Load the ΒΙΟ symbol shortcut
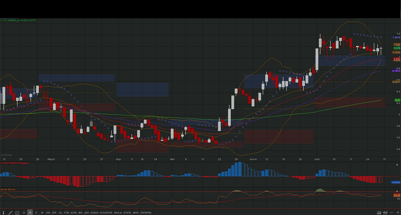The width and height of the screenshot is (401, 215). pos(80,213)
